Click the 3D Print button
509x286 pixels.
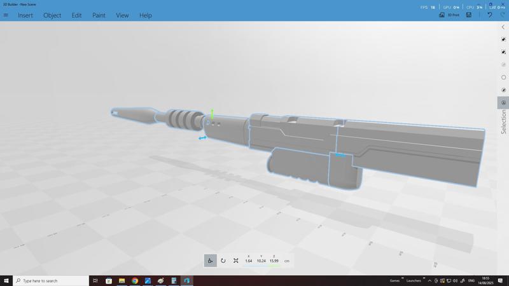[x=449, y=15]
